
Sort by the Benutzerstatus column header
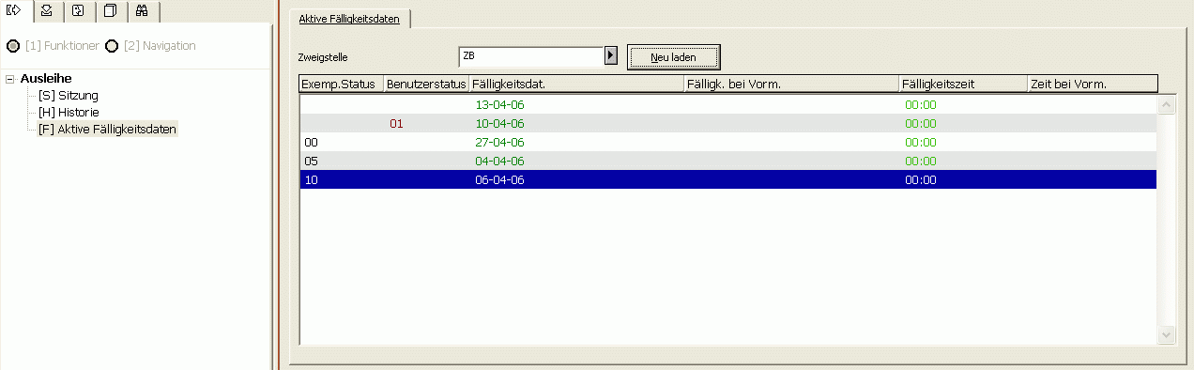click(427, 84)
